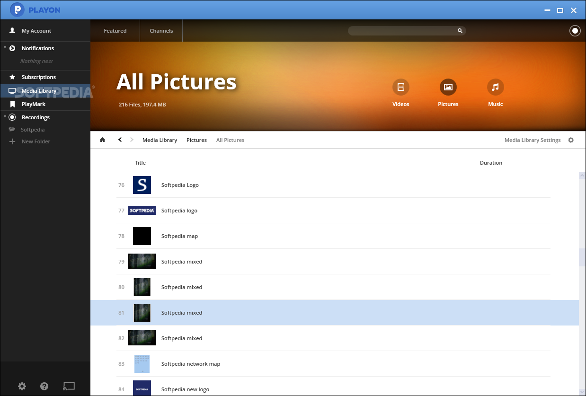Navigate back with the left arrow

(120, 140)
